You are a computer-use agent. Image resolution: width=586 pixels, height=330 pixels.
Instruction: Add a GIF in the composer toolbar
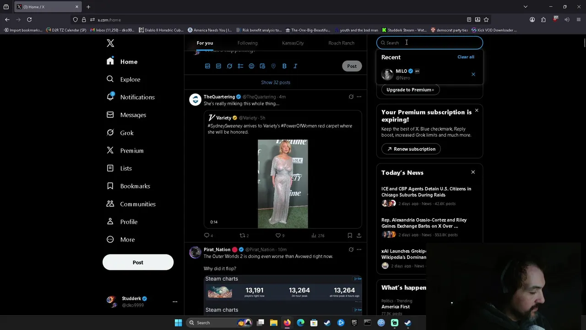[x=218, y=66]
